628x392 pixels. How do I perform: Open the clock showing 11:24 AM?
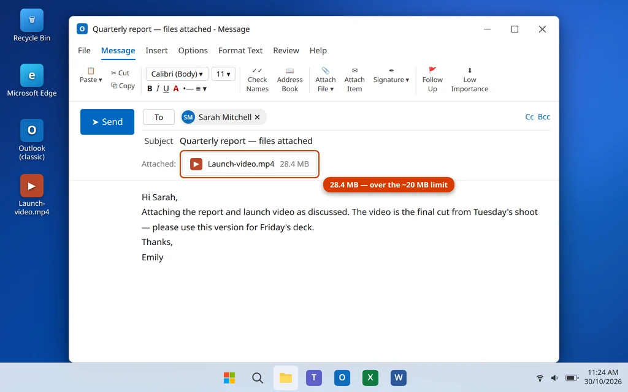tap(603, 377)
